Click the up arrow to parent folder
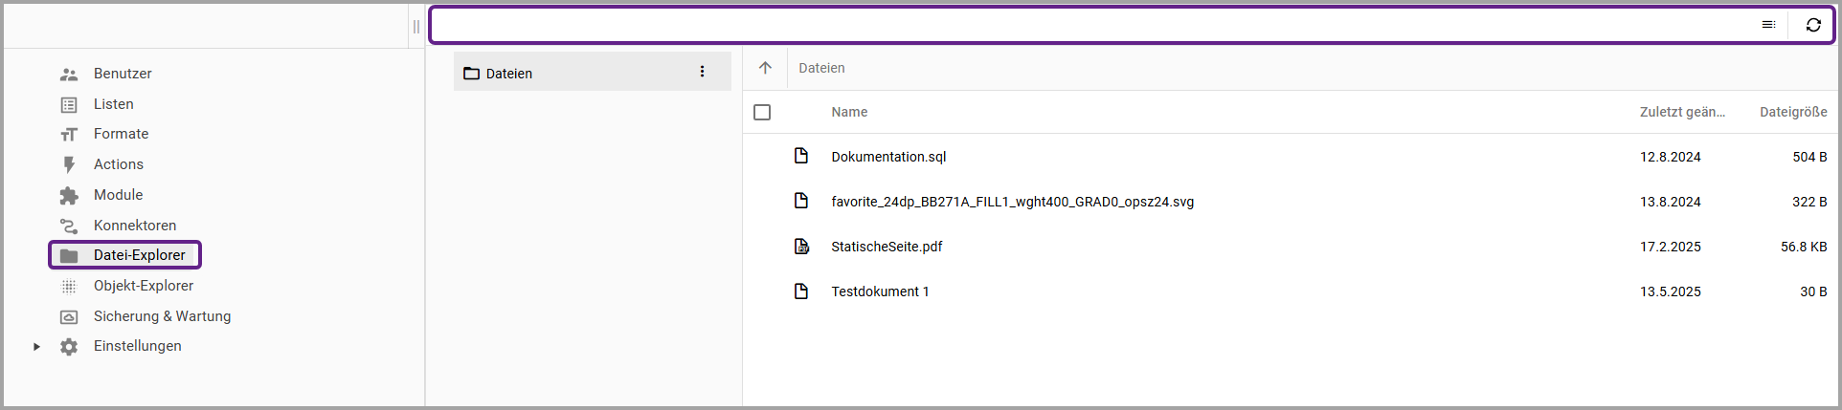The height and width of the screenshot is (410, 1842). click(765, 68)
